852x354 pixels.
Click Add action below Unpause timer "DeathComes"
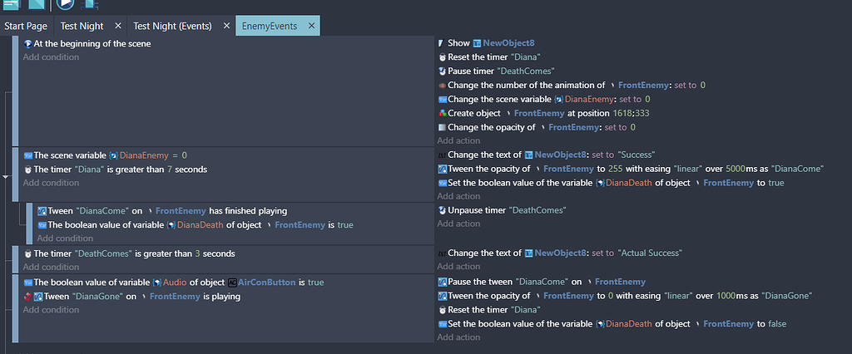point(458,225)
